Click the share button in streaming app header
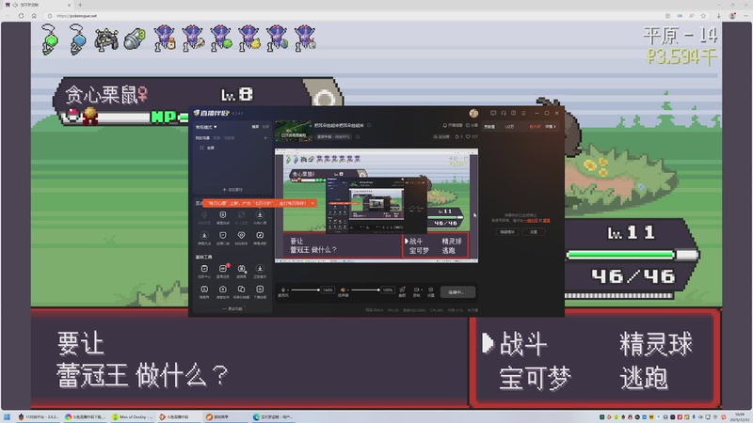Screen dimensions: 753x423 [x=473, y=126]
